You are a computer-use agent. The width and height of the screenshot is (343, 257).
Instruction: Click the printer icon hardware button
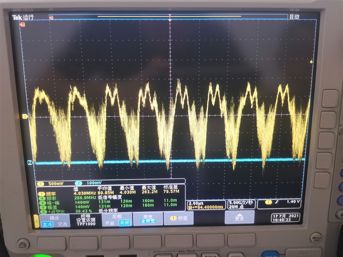[24, 244]
